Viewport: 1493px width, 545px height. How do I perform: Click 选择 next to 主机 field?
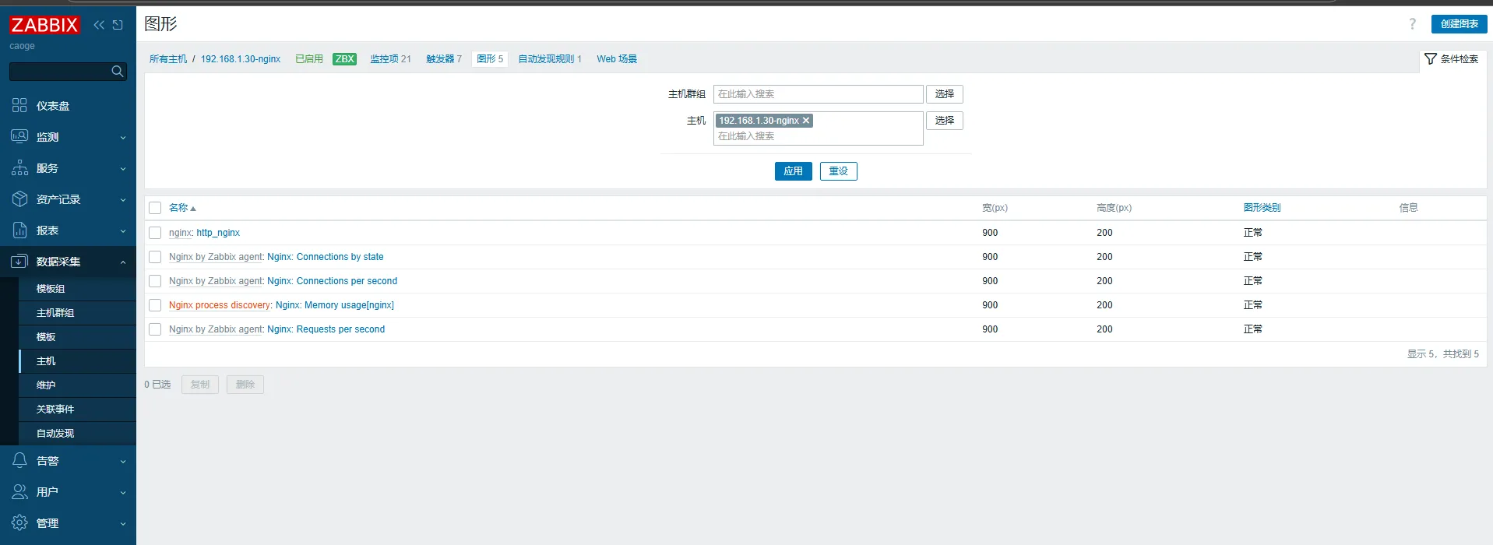(944, 121)
